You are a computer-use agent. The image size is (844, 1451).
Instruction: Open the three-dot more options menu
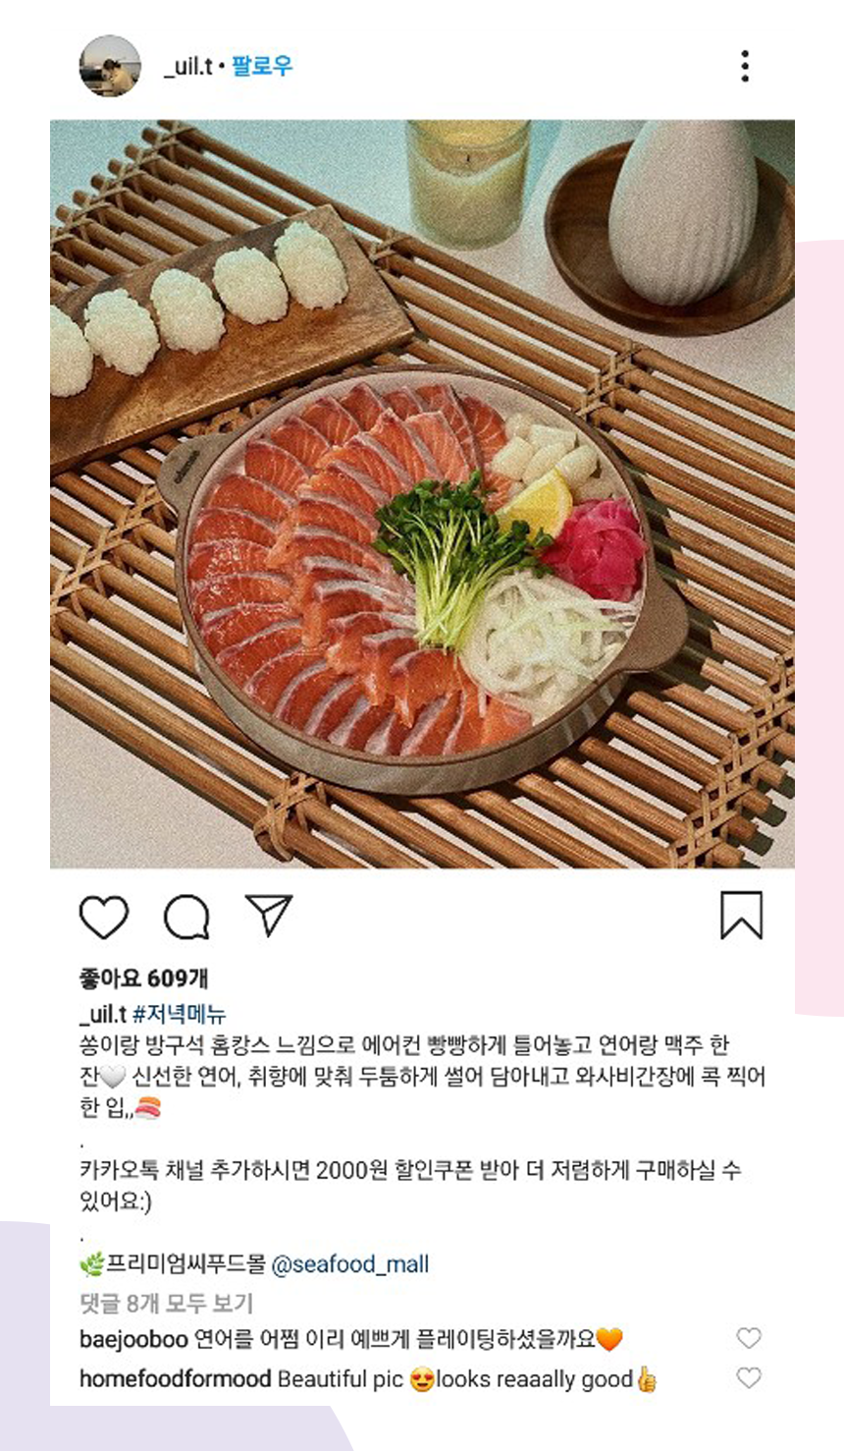pos(745,66)
